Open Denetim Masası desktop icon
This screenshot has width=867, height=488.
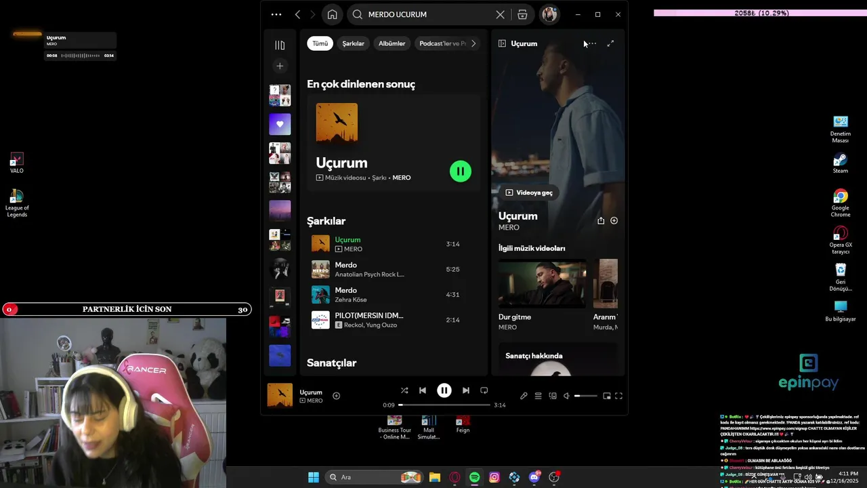click(841, 129)
